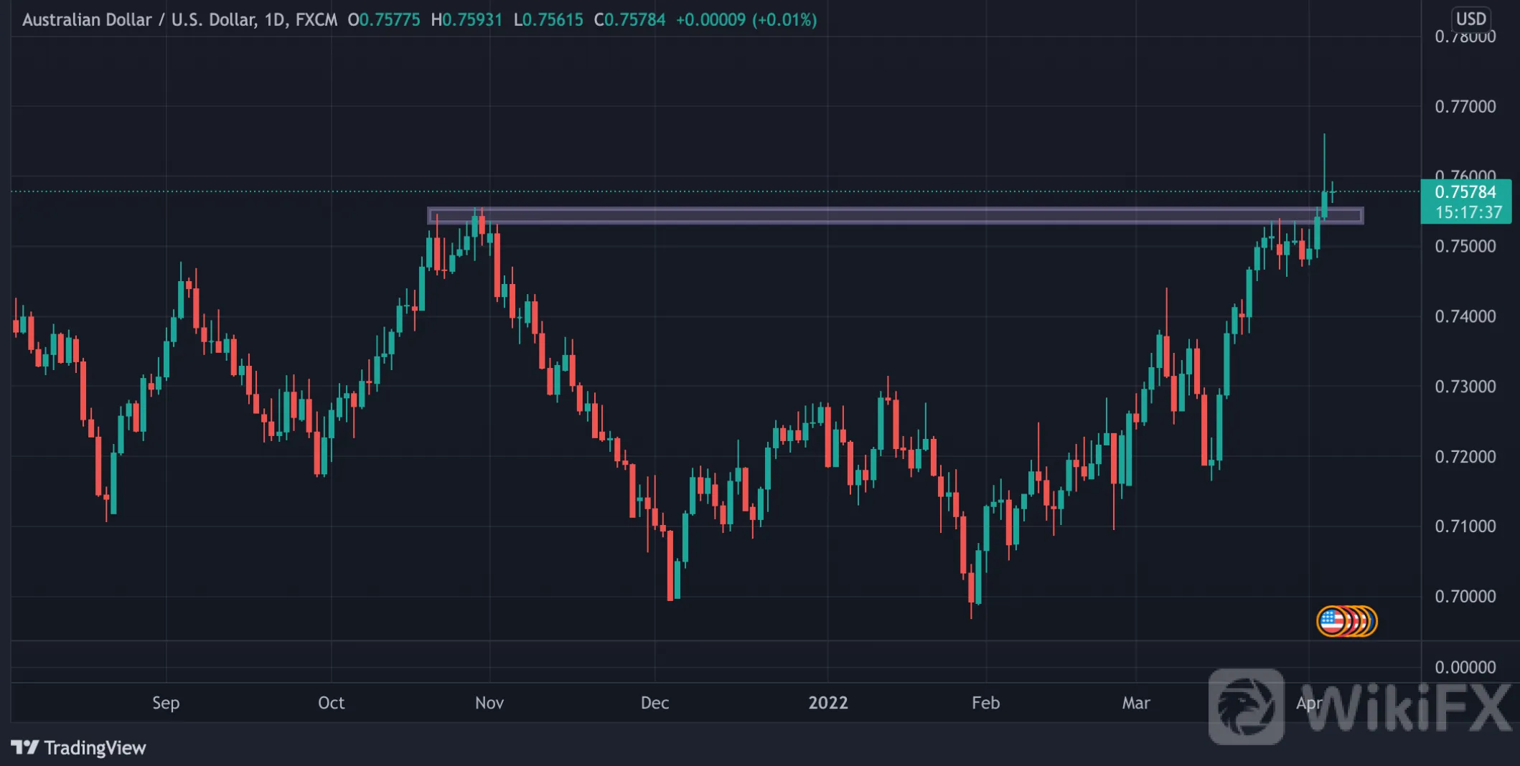Click the 0.72000 price axis label
The image size is (1520, 766).
pyautogui.click(x=1465, y=457)
